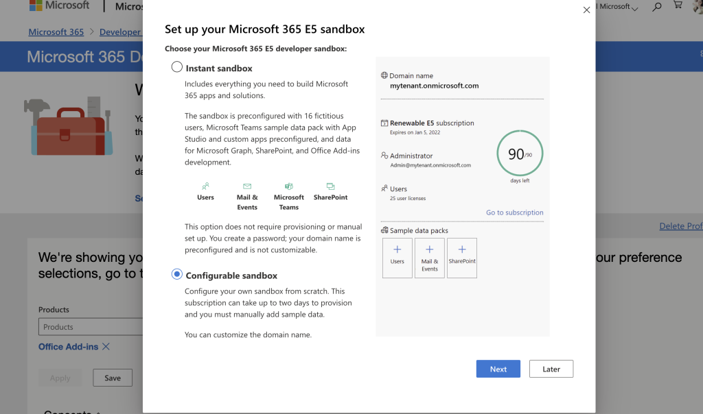Open the Go to subscription link
This screenshot has height=414, width=703.
514,212
